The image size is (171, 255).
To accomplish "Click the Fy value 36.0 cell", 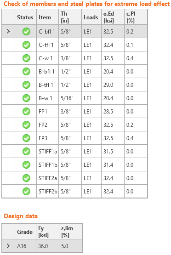I will coord(47,246).
